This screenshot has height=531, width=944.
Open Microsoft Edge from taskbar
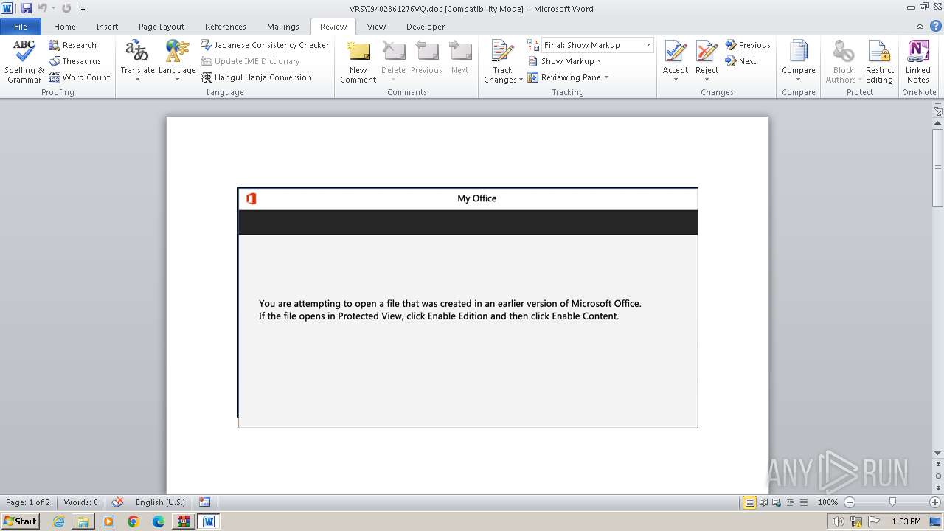pos(159,521)
